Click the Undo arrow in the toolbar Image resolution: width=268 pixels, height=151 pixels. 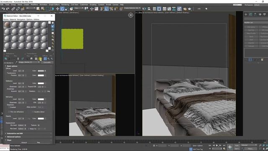(x=3, y=9)
